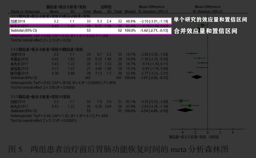This screenshot has width=256, height=158.
Task: Click the control mean 7.13 for 陈升强2019
Action: (99, 73)
